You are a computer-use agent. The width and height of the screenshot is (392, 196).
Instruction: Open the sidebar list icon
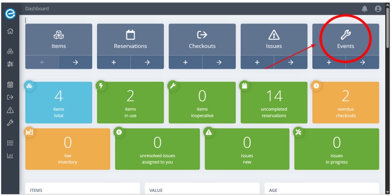10,143
